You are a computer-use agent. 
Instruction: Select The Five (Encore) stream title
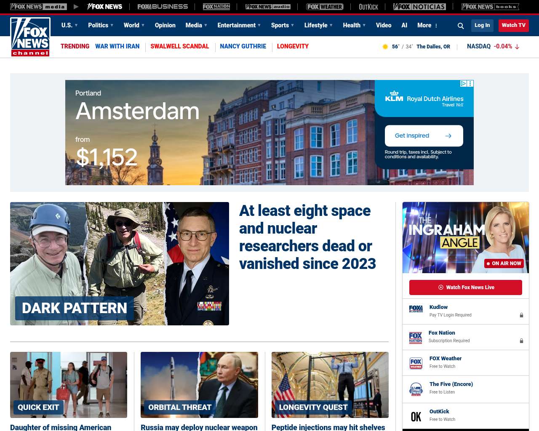pyautogui.click(x=451, y=384)
